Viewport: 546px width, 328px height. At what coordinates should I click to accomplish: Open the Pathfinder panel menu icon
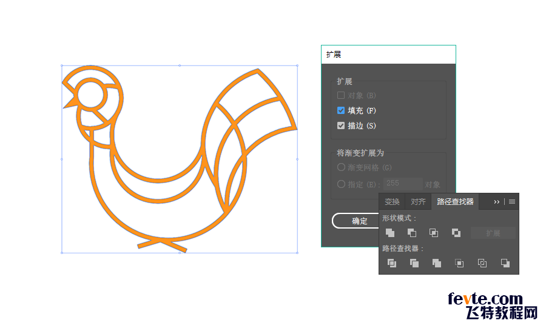click(512, 202)
